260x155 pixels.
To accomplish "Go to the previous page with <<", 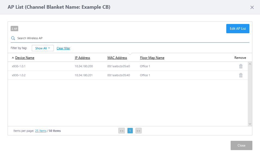I will click(x=122, y=131).
